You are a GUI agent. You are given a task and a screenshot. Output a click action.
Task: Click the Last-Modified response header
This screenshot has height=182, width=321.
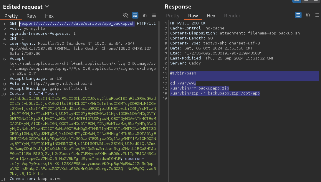[x=222, y=58]
